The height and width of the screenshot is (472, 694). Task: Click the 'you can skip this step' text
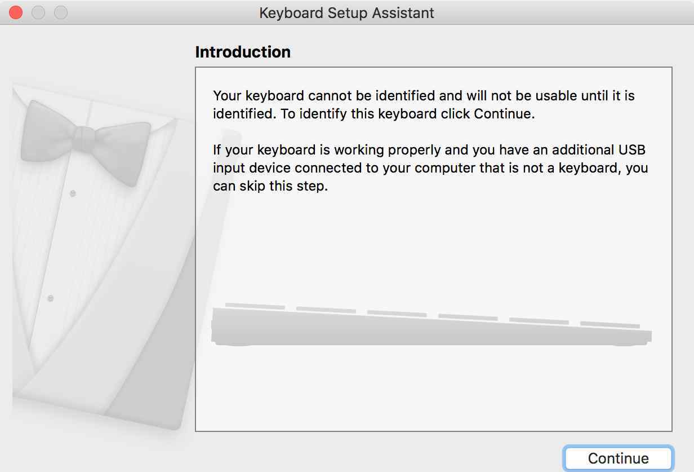click(x=269, y=186)
